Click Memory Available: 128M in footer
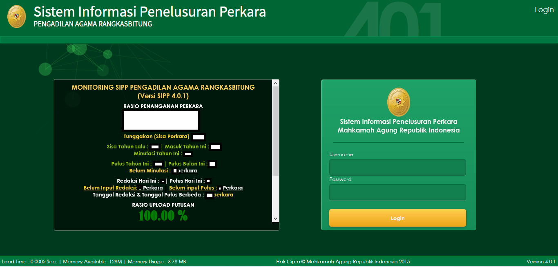The width and height of the screenshot is (558, 267). pyautogui.click(x=92, y=262)
